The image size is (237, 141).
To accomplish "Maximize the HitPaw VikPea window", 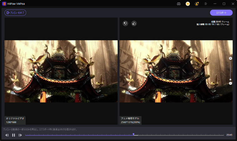I will coord(224,4).
